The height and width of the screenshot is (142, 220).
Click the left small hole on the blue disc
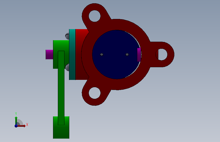tap(102, 55)
